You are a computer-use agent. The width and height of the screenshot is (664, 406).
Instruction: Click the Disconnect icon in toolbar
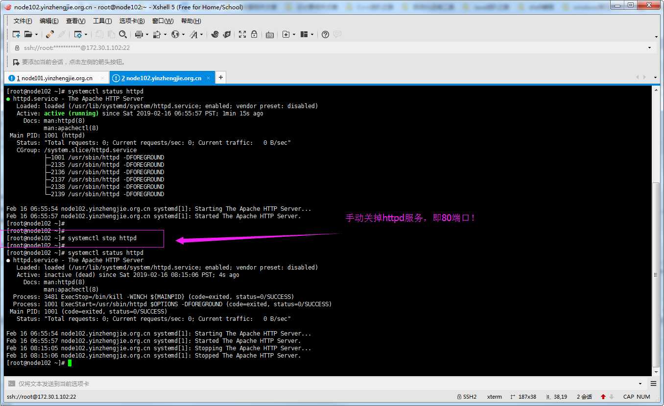[x=62, y=34]
